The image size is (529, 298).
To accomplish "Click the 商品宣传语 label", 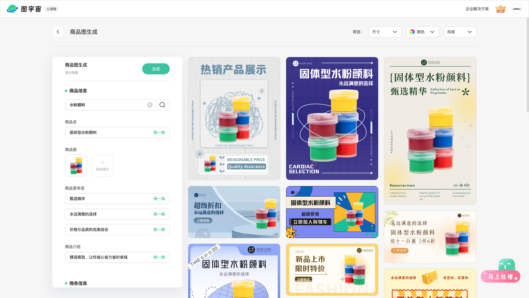I will tap(75, 188).
